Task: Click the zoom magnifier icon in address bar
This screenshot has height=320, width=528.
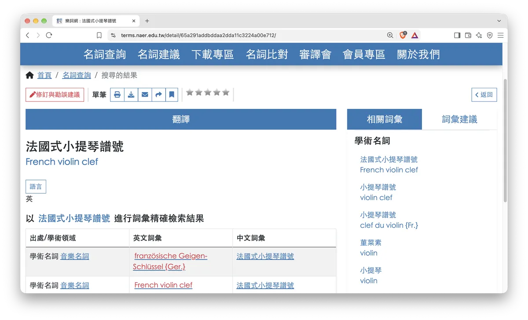Action: [x=390, y=35]
